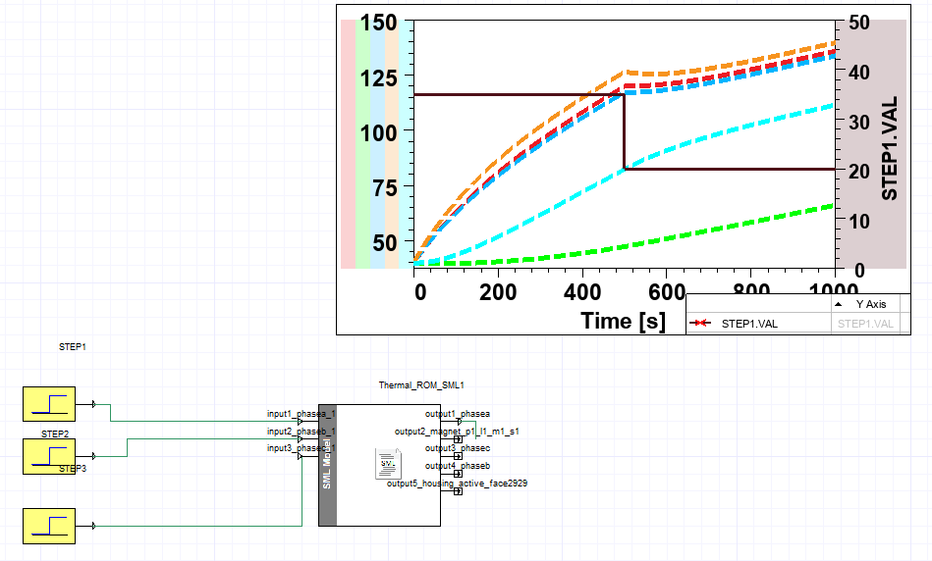Click the output2_magnet pin connector box
The height and width of the screenshot is (561, 932).
click(458, 438)
